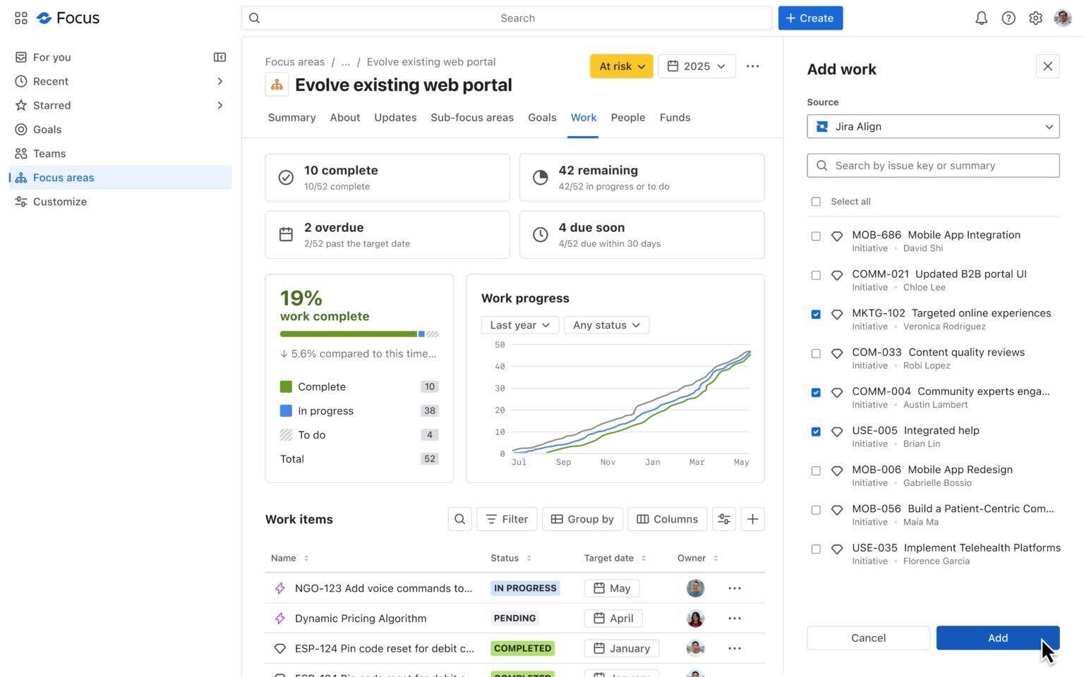Open the Jira Align source dropdown
Image resolution: width=1084 pixels, height=677 pixels.
pos(933,126)
